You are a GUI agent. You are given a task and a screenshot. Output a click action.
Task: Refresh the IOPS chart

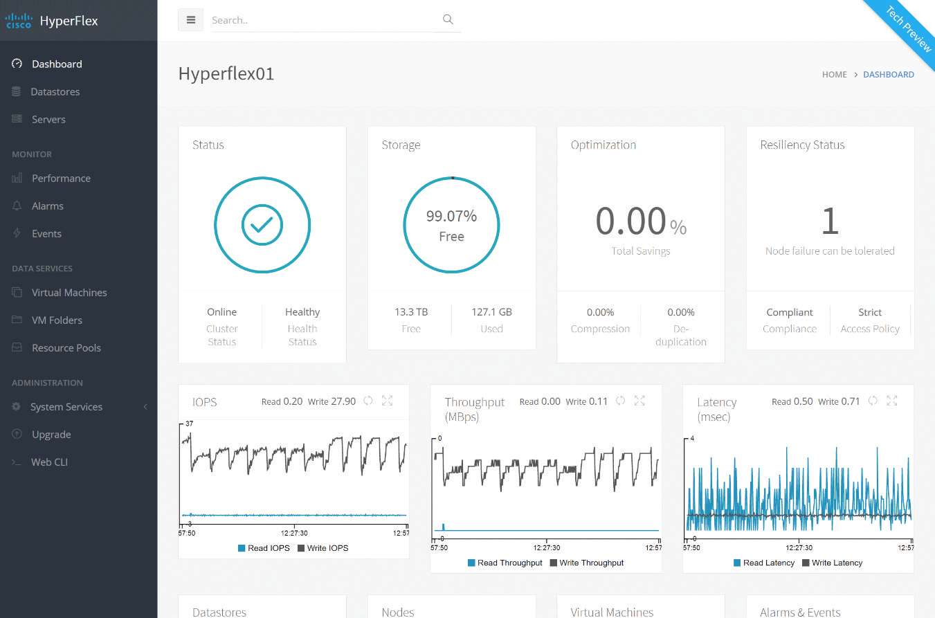367,401
